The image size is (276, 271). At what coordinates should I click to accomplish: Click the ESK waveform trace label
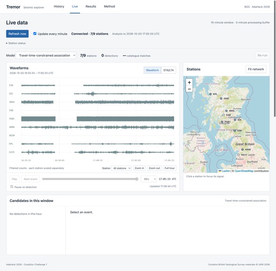(11, 85)
